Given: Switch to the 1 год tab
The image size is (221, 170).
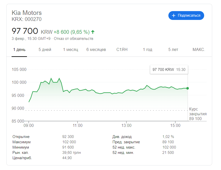Looking at the screenshot, I should (148, 49).
